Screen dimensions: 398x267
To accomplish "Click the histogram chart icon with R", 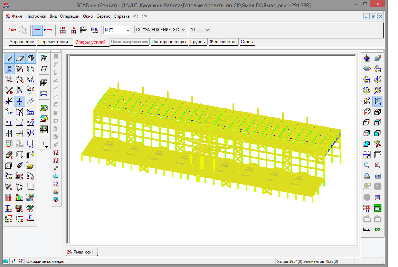I will point(20,197).
